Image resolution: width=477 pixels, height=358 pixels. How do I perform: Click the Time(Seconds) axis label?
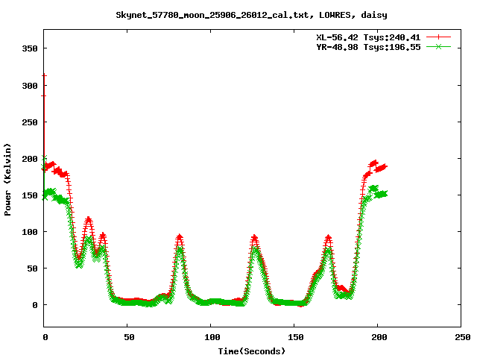(252, 351)
